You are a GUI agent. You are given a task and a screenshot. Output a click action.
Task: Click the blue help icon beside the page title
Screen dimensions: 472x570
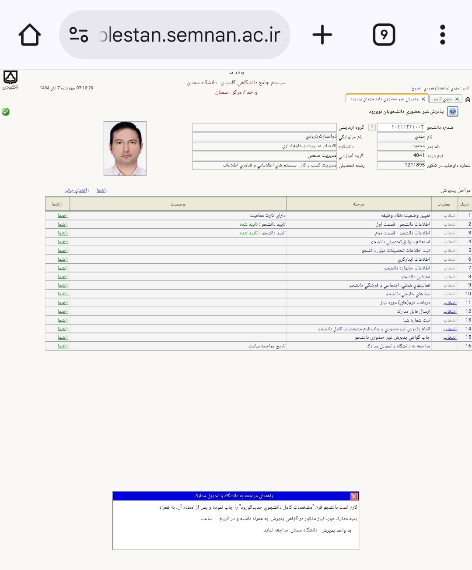(x=453, y=112)
